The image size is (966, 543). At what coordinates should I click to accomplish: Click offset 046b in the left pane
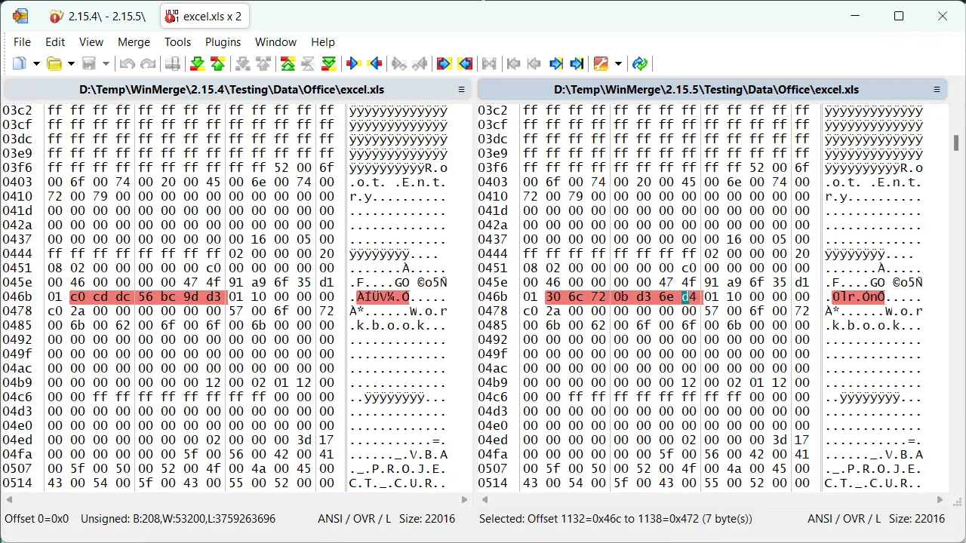click(17, 297)
